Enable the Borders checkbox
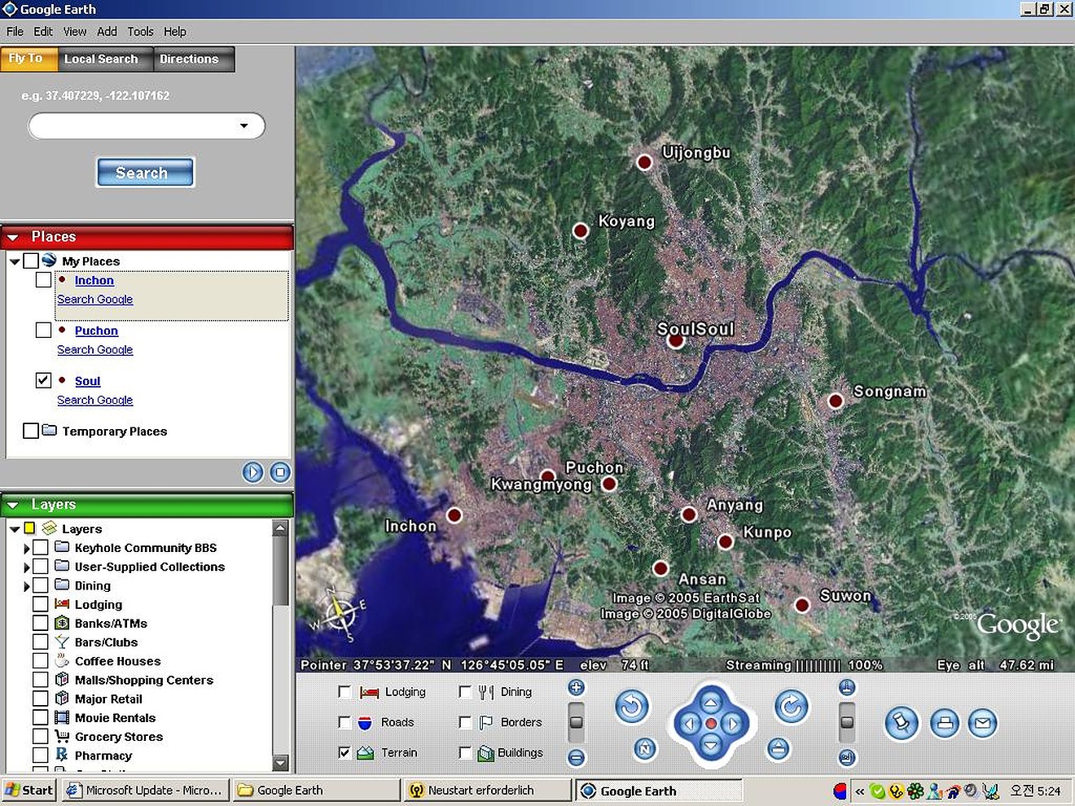The width and height of the screenshot is (1075, 806). (465, 722)
